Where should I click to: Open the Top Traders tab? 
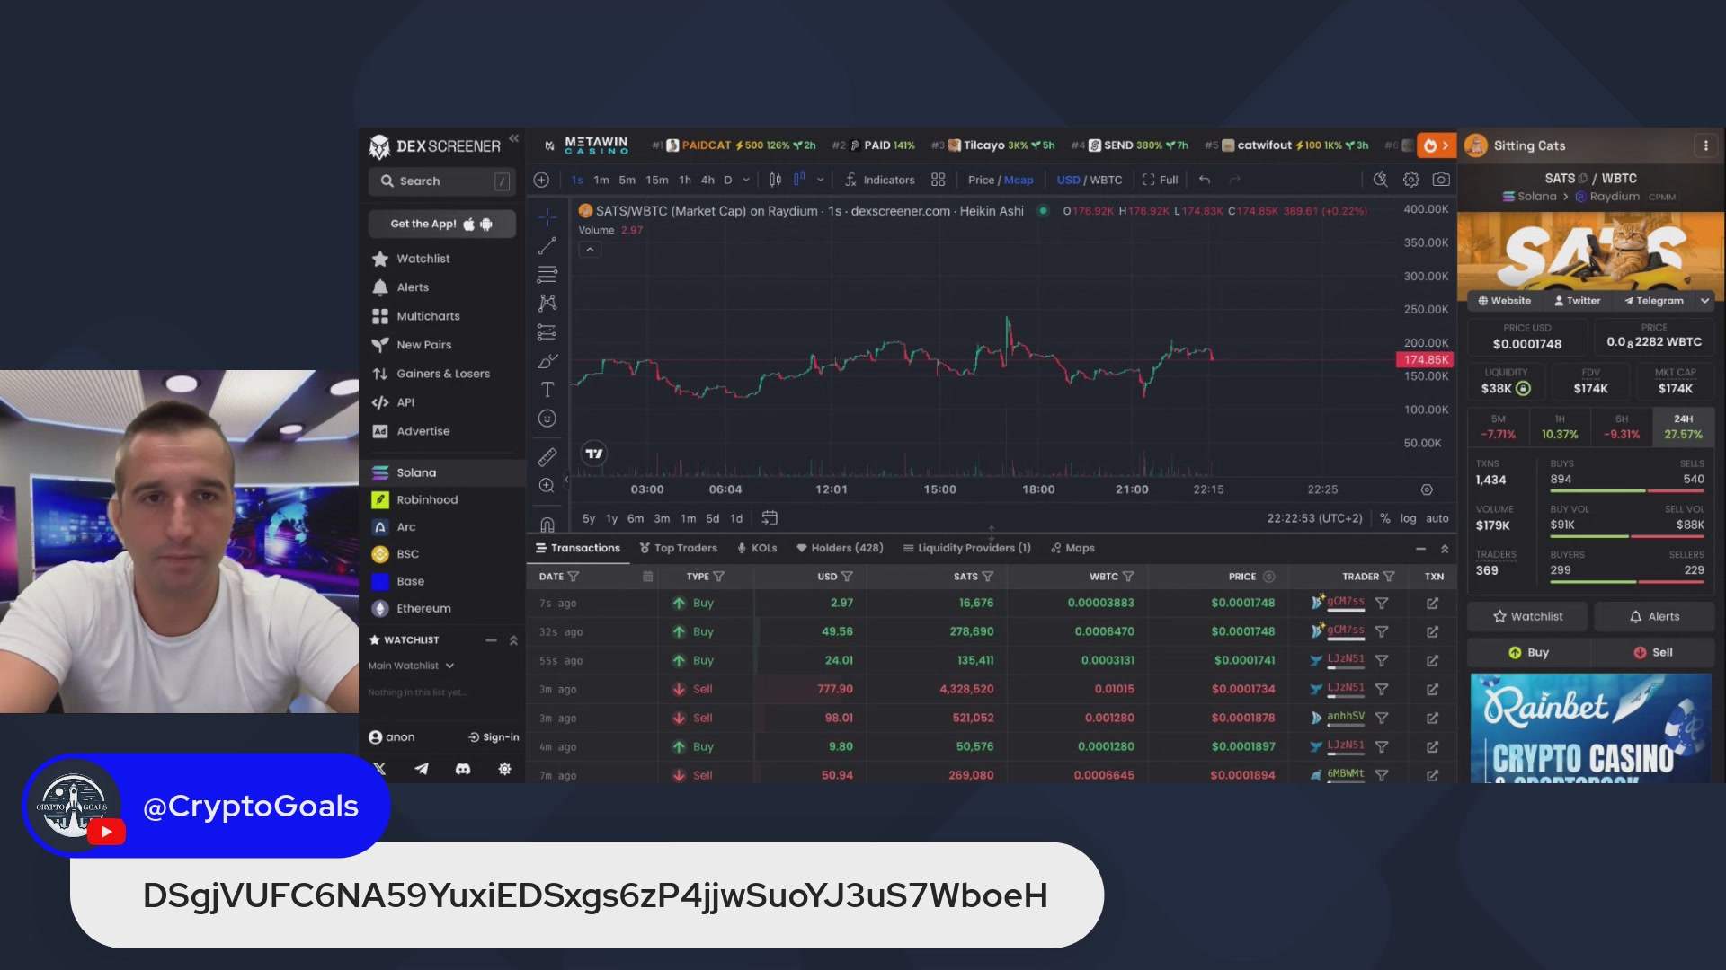(x=678, y=548)
